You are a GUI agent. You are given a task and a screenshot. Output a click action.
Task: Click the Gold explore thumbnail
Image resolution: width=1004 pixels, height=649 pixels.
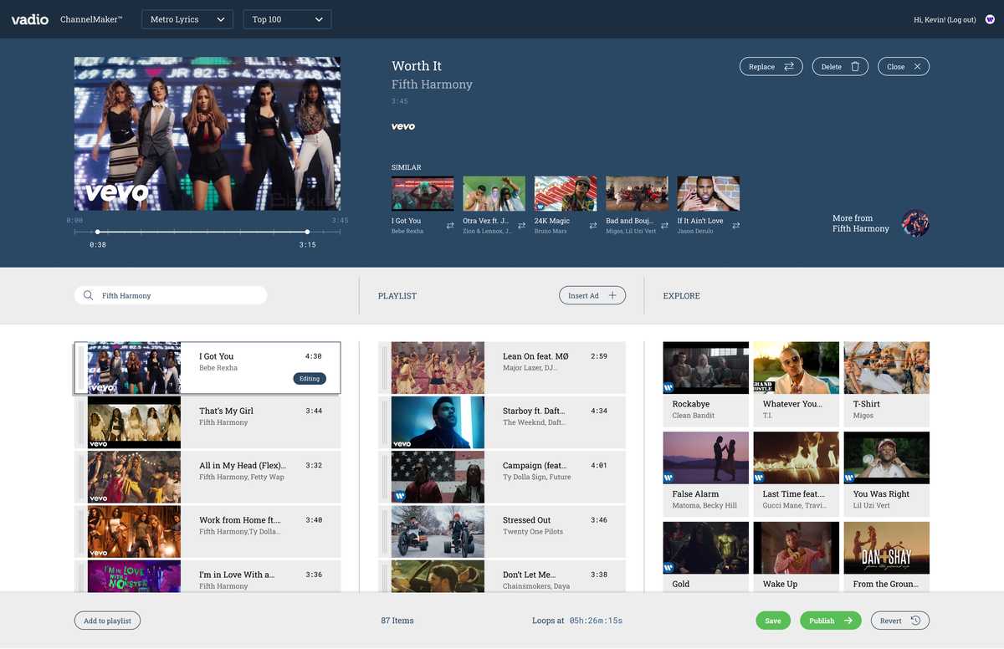(x=706, y=548)
